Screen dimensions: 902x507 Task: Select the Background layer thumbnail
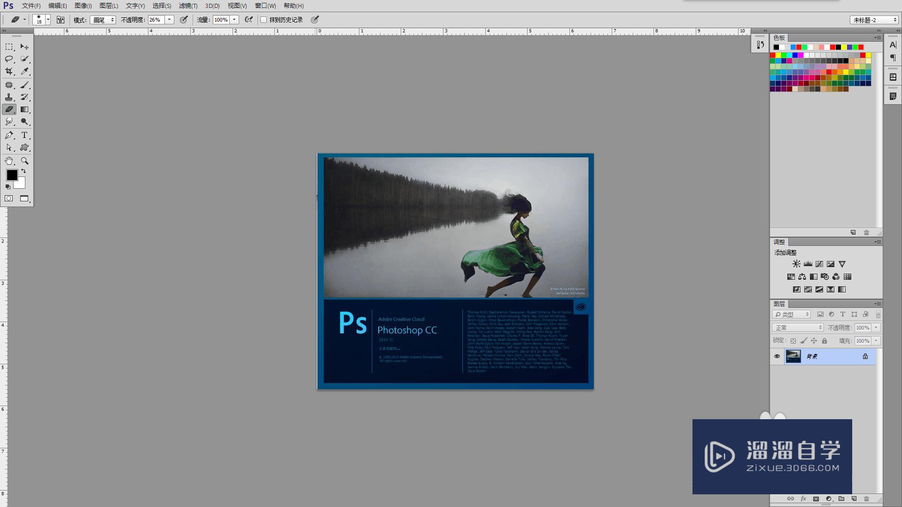793,356
